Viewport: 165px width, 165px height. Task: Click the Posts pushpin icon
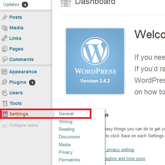pyautogui.click(x=5, y=17)
